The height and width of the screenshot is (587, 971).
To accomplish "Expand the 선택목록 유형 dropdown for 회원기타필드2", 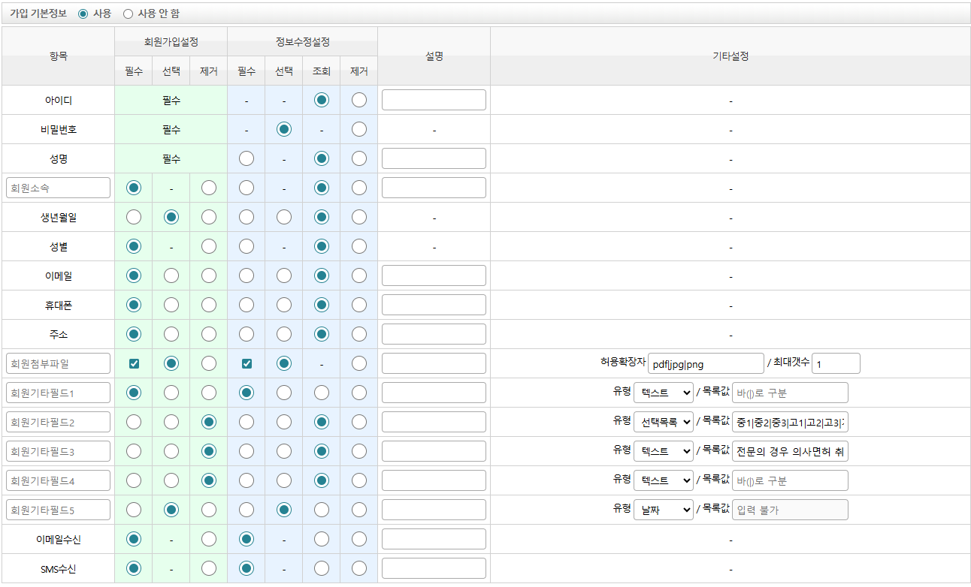I will 663,422.
